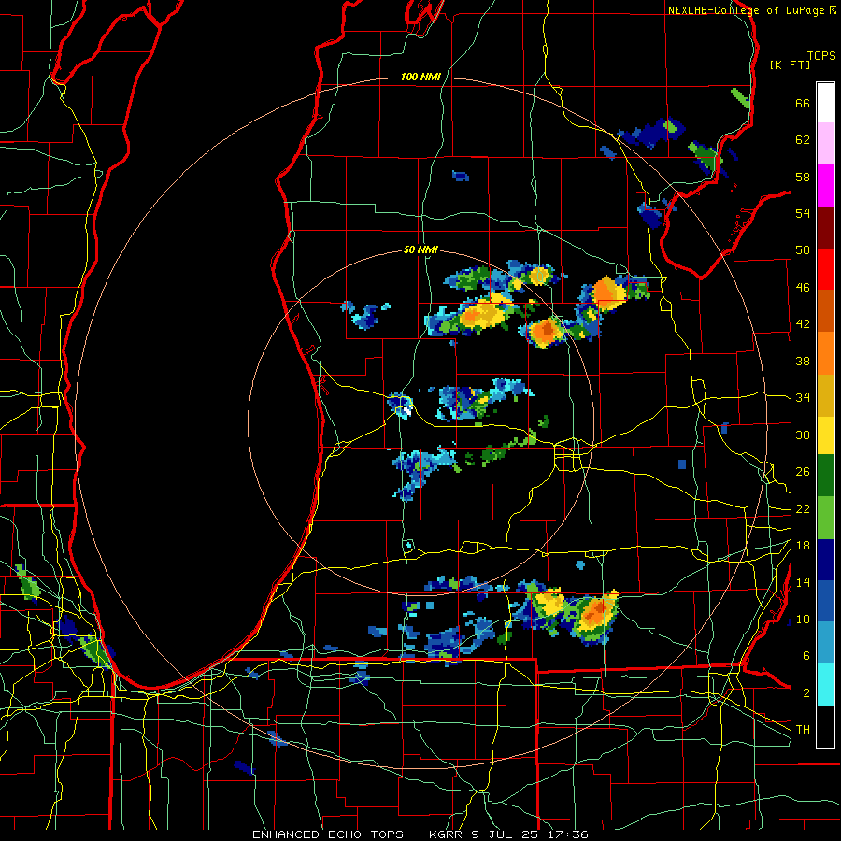Click the 100 NMI range ring label

click(420, 77)
